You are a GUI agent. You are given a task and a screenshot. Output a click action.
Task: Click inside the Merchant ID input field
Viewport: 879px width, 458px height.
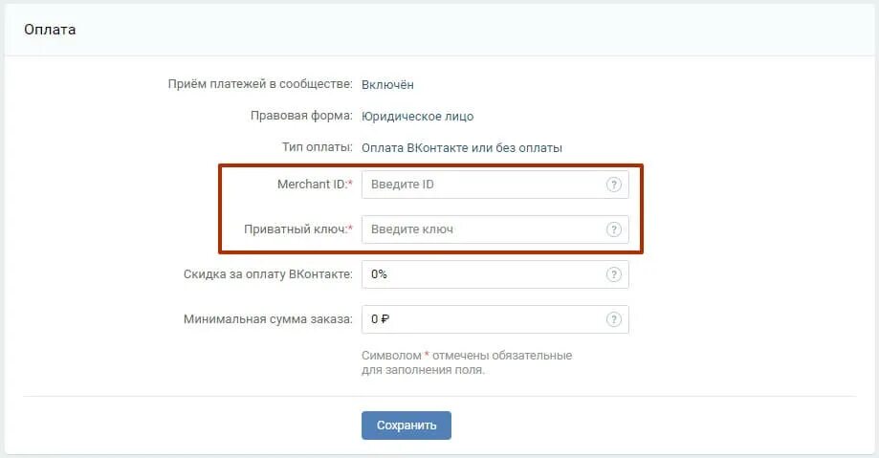495,185
